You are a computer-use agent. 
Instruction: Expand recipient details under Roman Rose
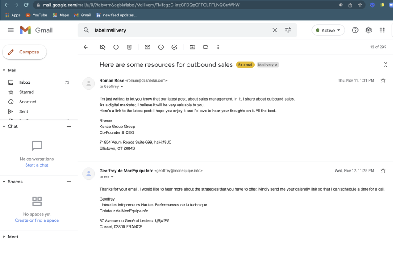121,86
